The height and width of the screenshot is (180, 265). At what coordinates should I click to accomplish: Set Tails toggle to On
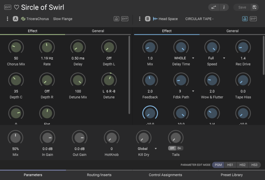coord(179,148)
